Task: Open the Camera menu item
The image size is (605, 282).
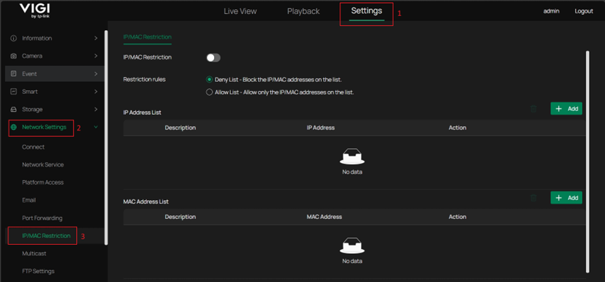Action: (x=32, y=56)
